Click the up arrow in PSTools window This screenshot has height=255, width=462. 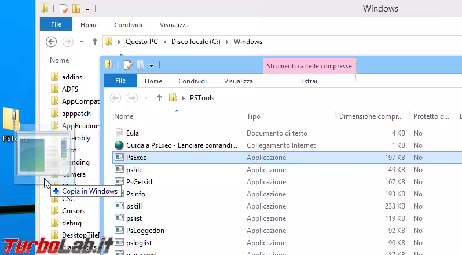(159, 98)
